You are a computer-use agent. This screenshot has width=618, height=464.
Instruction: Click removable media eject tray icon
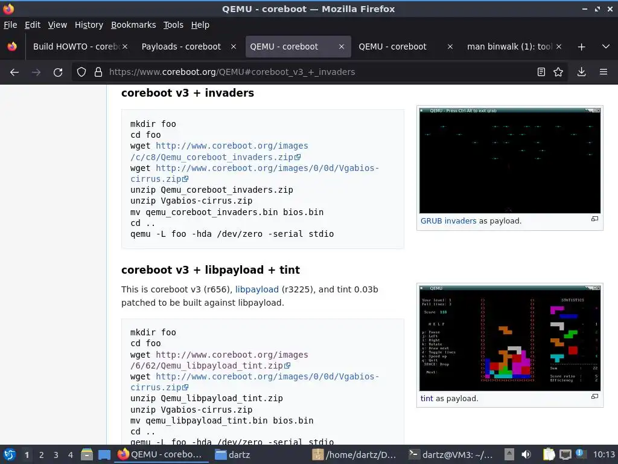(x=509, y=455)
